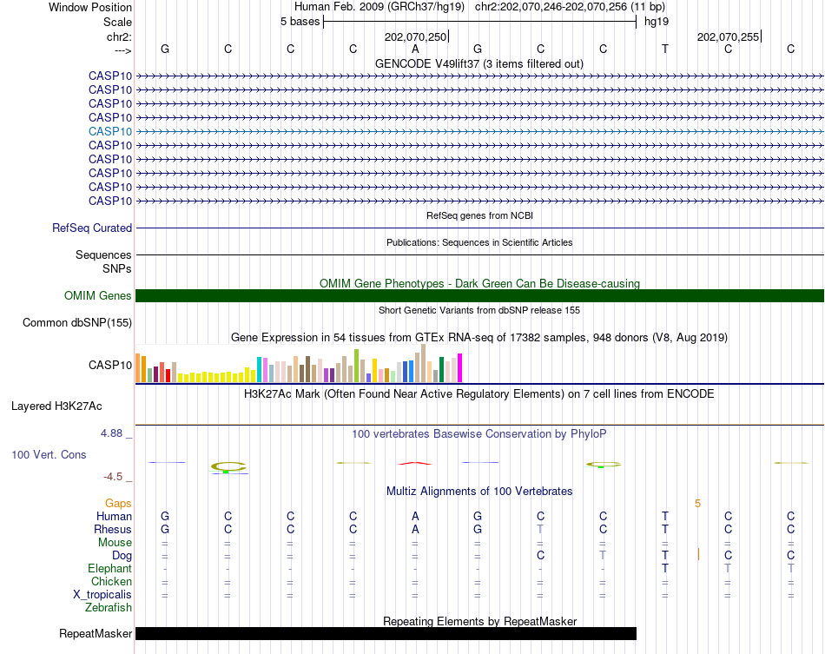Click the 'Human Feb. 2009 (GRCh37/hg19)' assembly text
This screenshot has width=825, height=654.
379,7
